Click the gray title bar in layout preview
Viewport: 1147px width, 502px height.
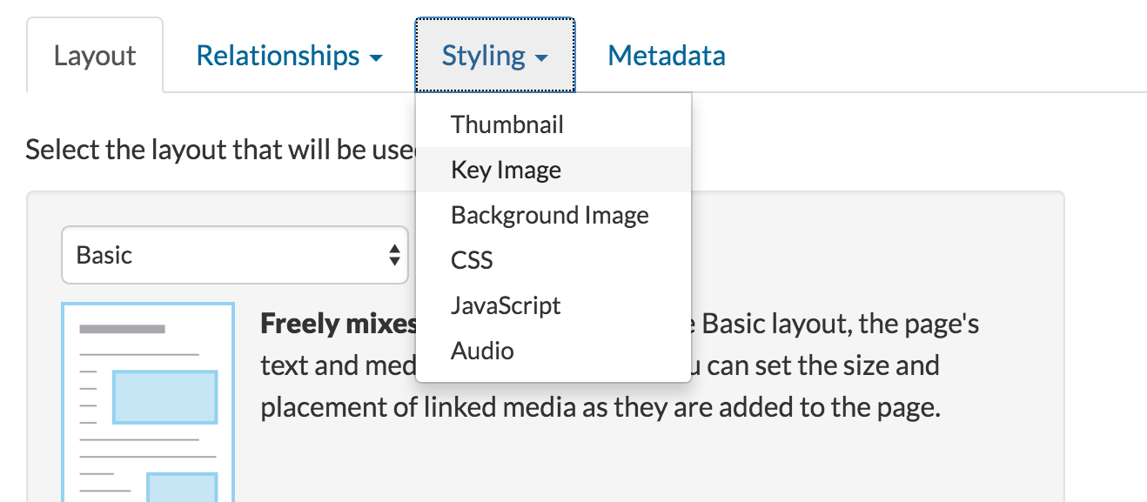(x=122, y=329)
